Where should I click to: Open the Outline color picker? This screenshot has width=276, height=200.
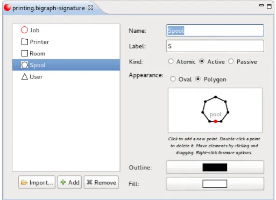click(215, 167)
